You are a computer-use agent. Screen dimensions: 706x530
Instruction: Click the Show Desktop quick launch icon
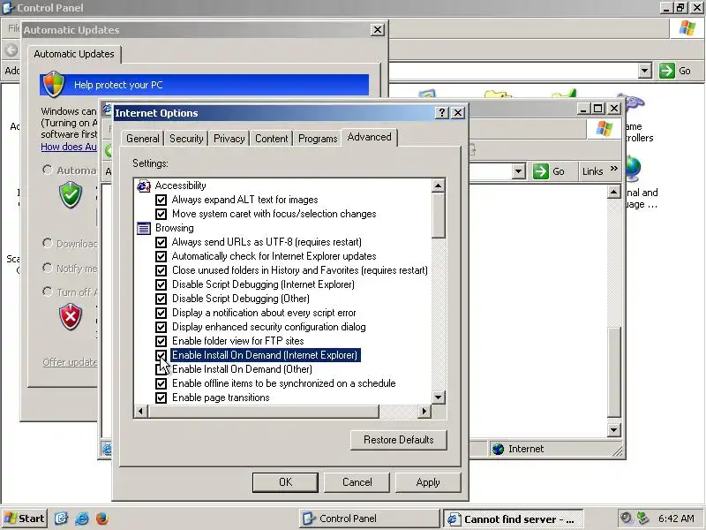pyautogui.click(x=61, y=519)
